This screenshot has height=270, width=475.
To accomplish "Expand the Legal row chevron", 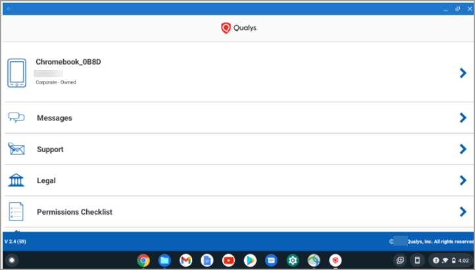I will pyautogui.click(x=463, y=180).
